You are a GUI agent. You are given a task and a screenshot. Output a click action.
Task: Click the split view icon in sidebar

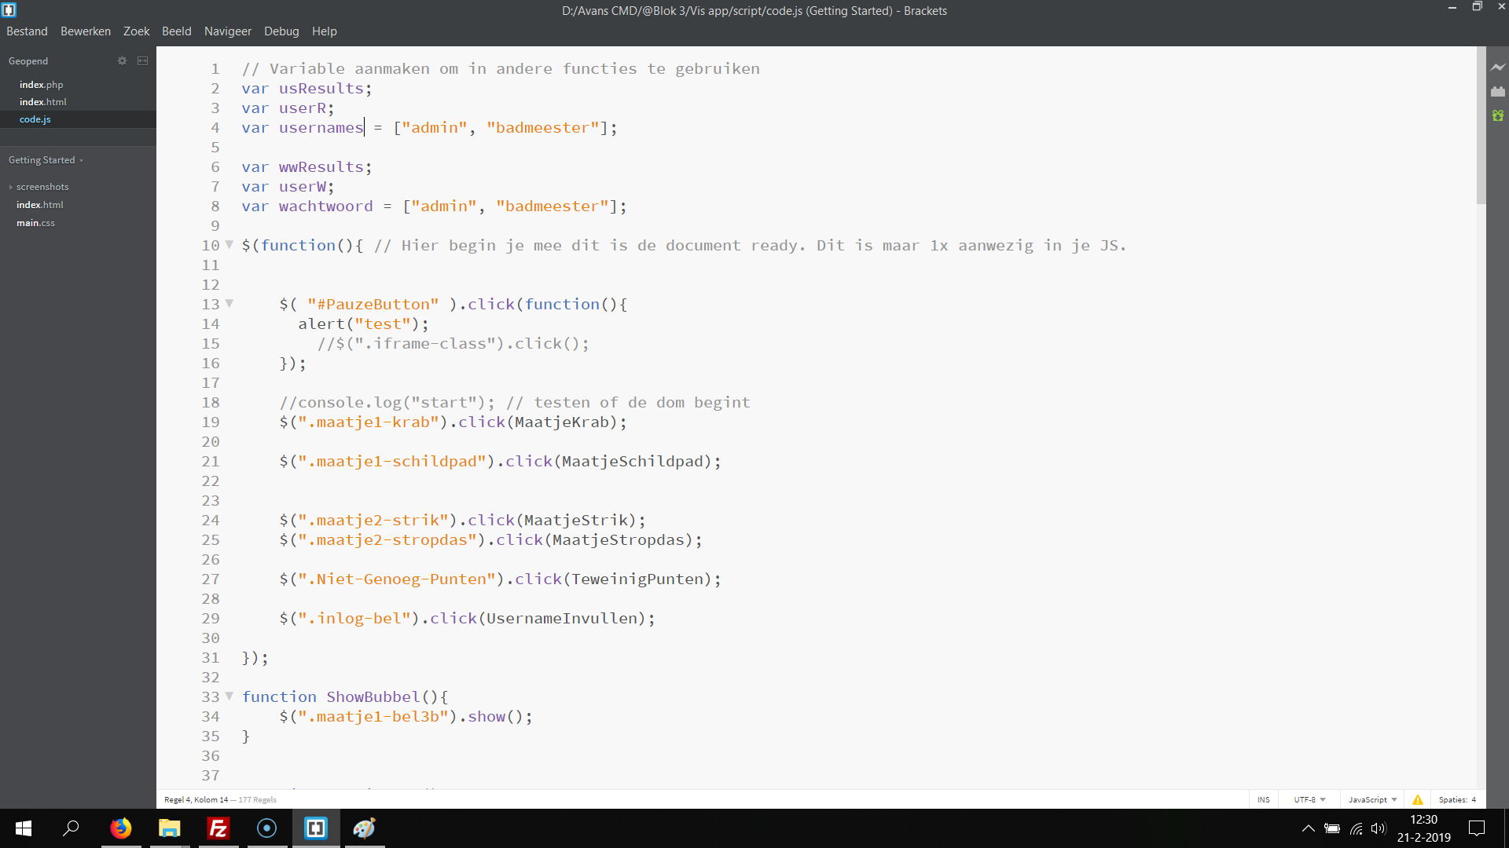coord(142,60)
